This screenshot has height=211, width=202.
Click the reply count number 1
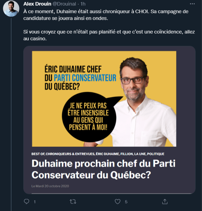(x=35, y=202)
